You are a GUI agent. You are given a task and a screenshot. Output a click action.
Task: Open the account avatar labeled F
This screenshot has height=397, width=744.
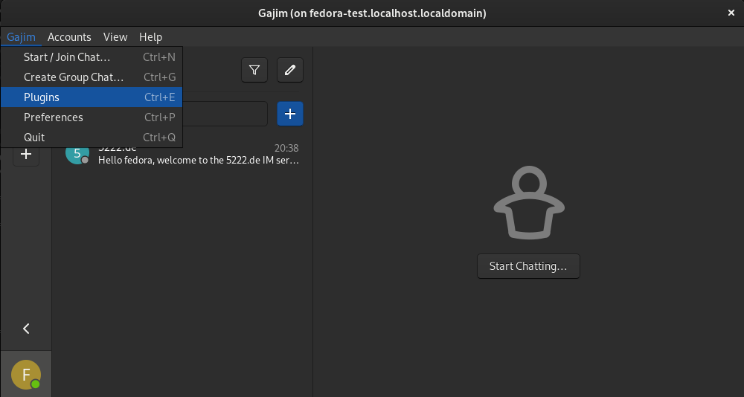point(26,375)
